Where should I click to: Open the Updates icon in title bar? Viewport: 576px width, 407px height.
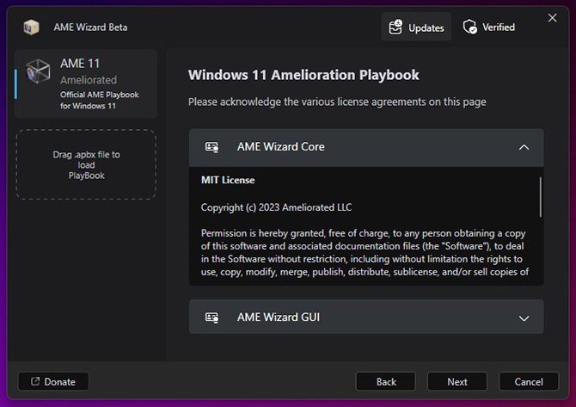[x=395, y=28]
